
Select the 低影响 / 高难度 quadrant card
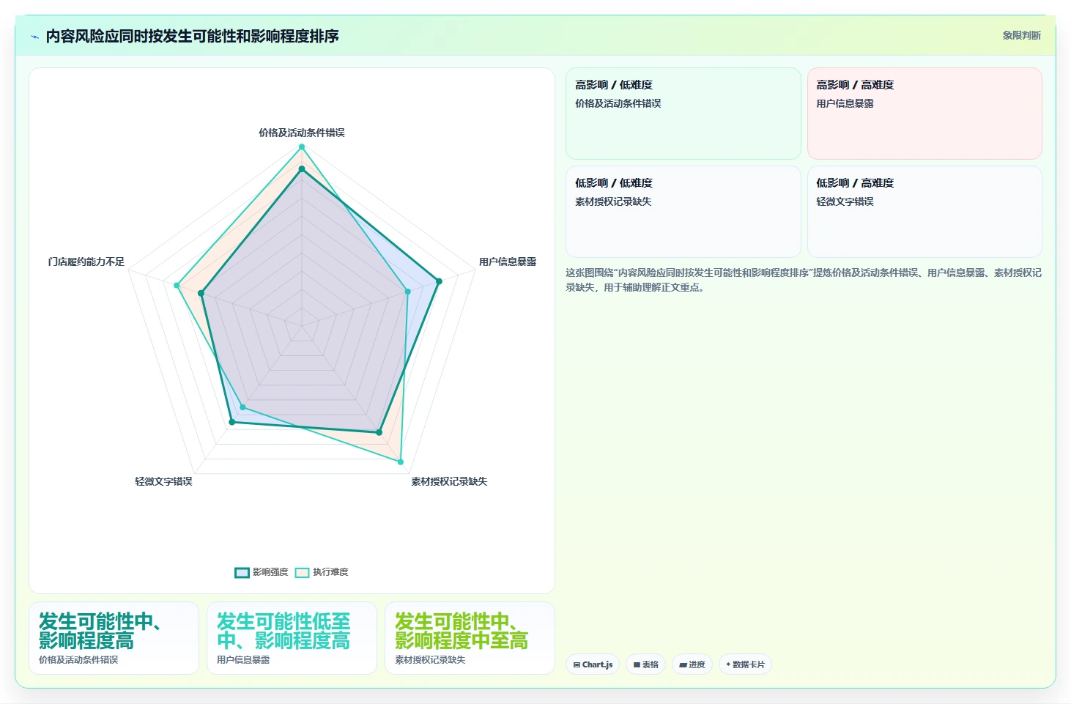pyautogui.click(x=924, y=212)
